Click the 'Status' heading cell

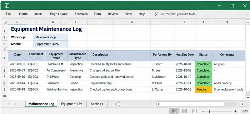(x=203, y=56)
